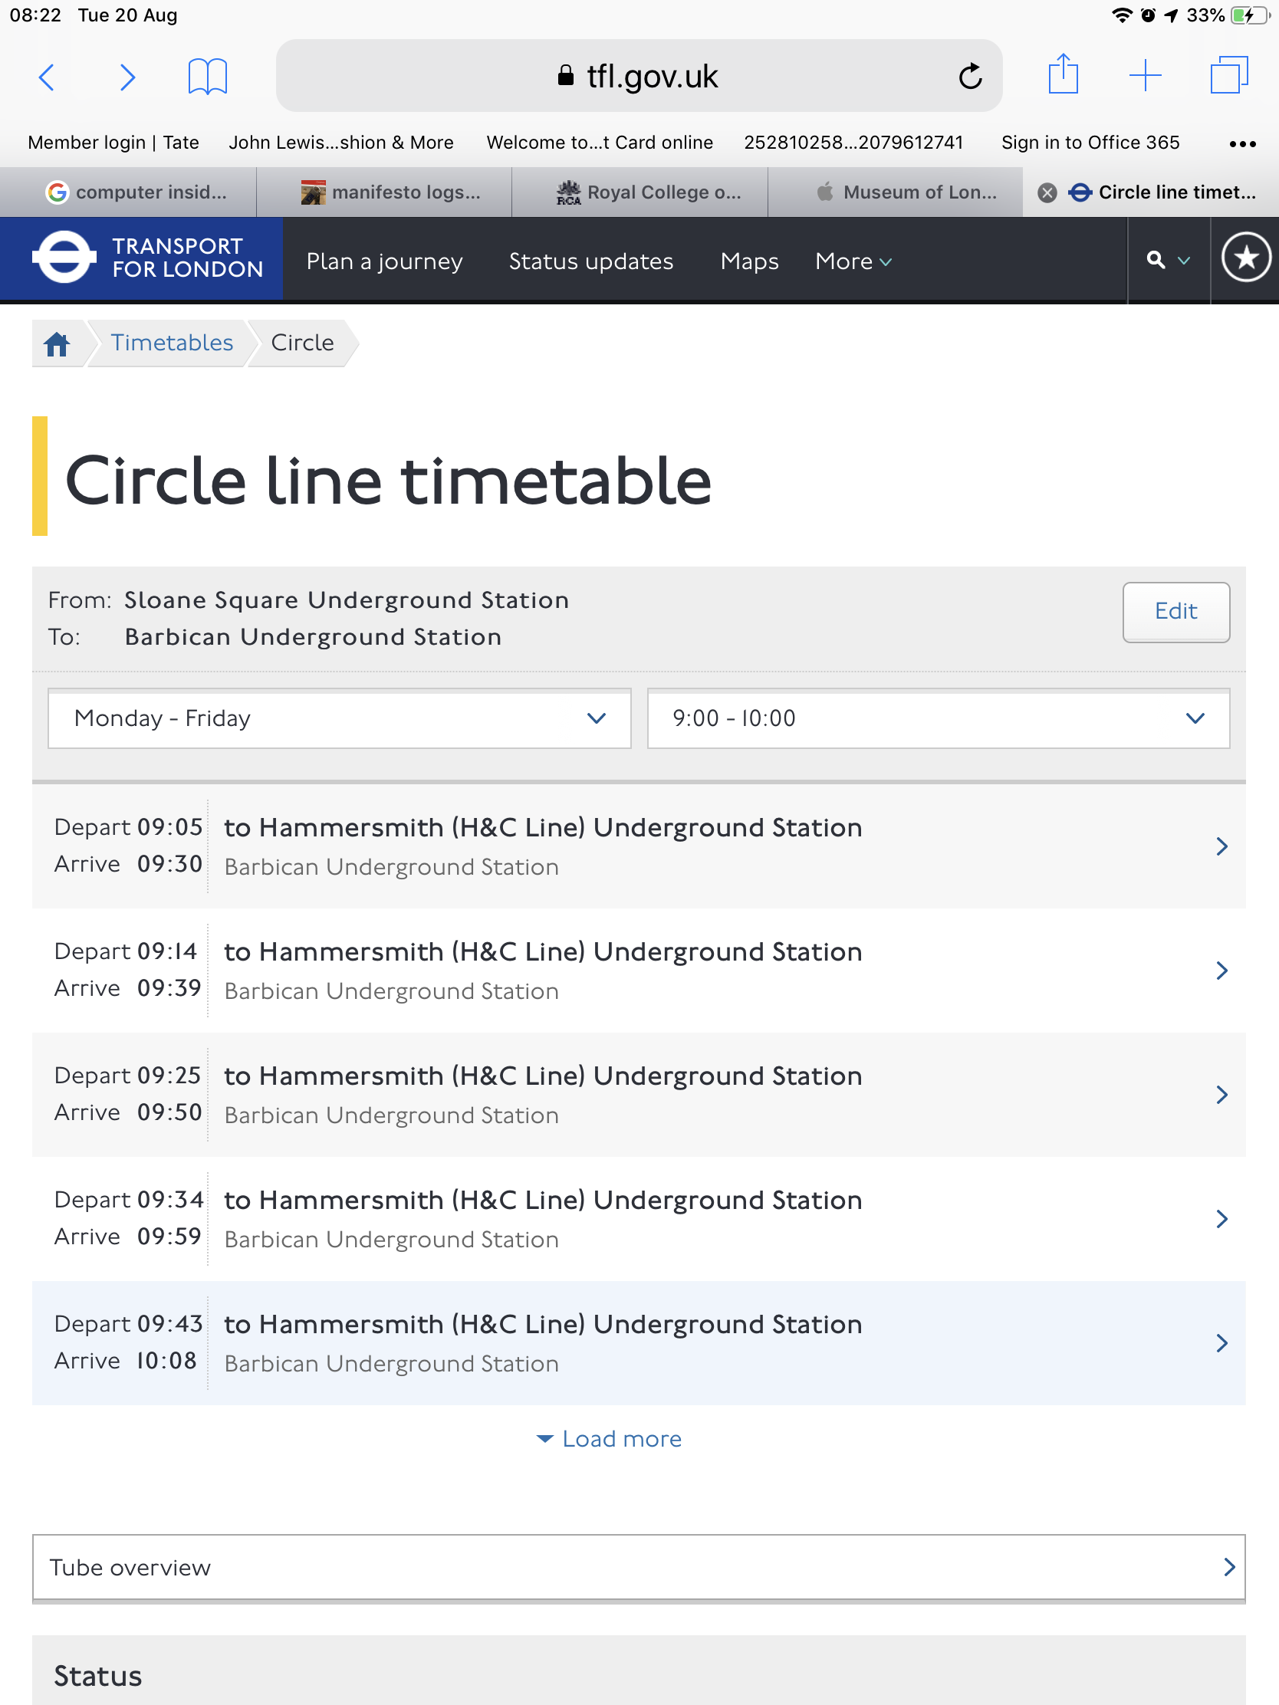The image size is (1279, 1705).
Task: Show all open tabs overview
Action: click(1228, 76)
